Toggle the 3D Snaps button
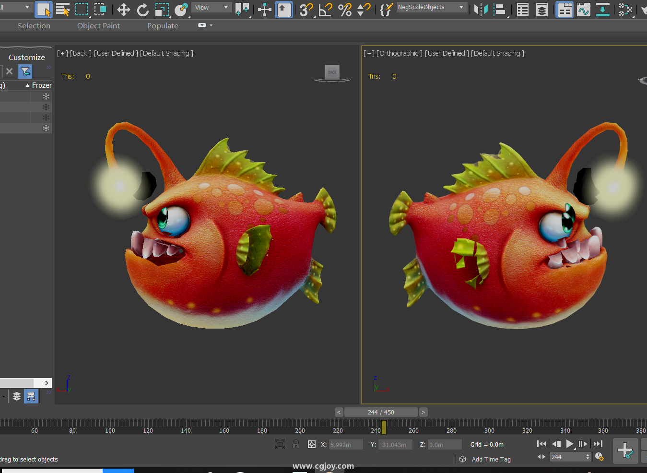647x473 pixels. 306,10
